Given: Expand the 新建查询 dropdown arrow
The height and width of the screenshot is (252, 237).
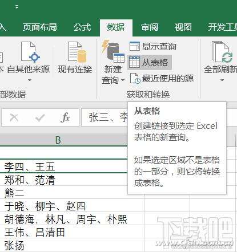Looking at the screenshot, I should point(123,80).
